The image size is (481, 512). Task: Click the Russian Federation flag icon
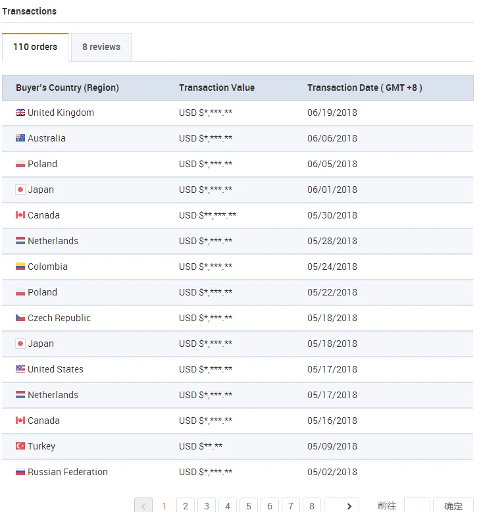click(20, 472)
